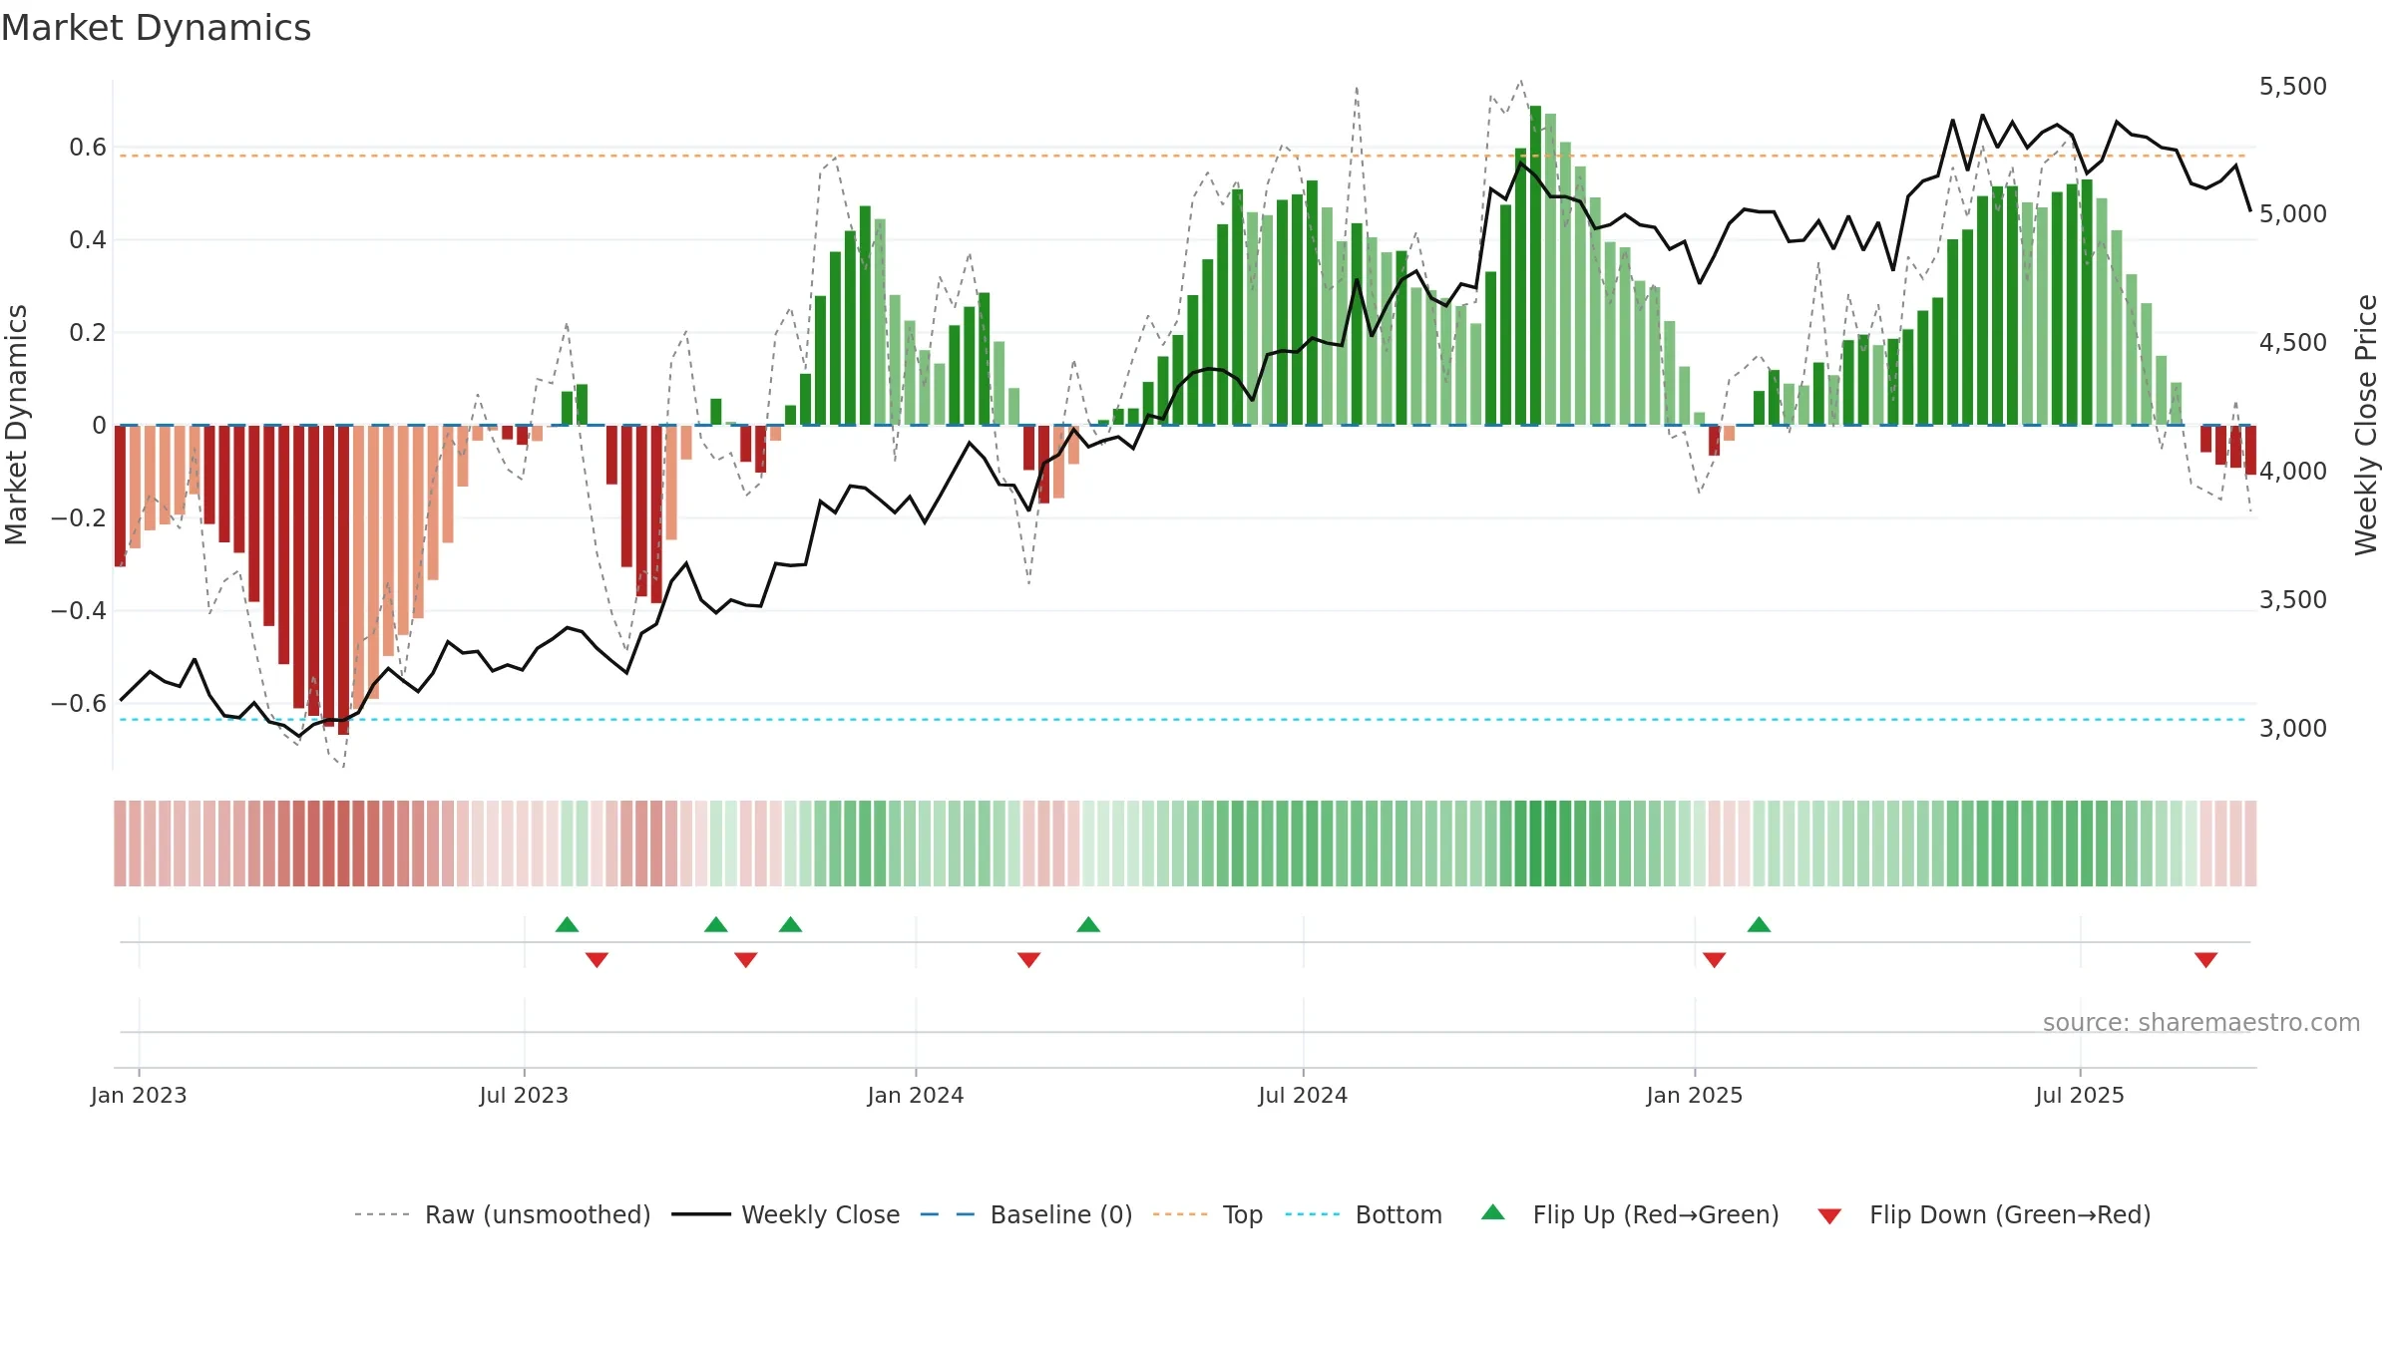The width and height of the screenshot is (2394, 1346).
Task: Click the Jan 2023 x-axis label
Action: pyautogui.click(x=139, y=1095)
